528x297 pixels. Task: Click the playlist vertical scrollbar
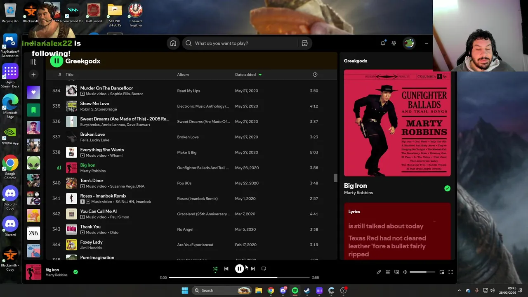(335, 178)
